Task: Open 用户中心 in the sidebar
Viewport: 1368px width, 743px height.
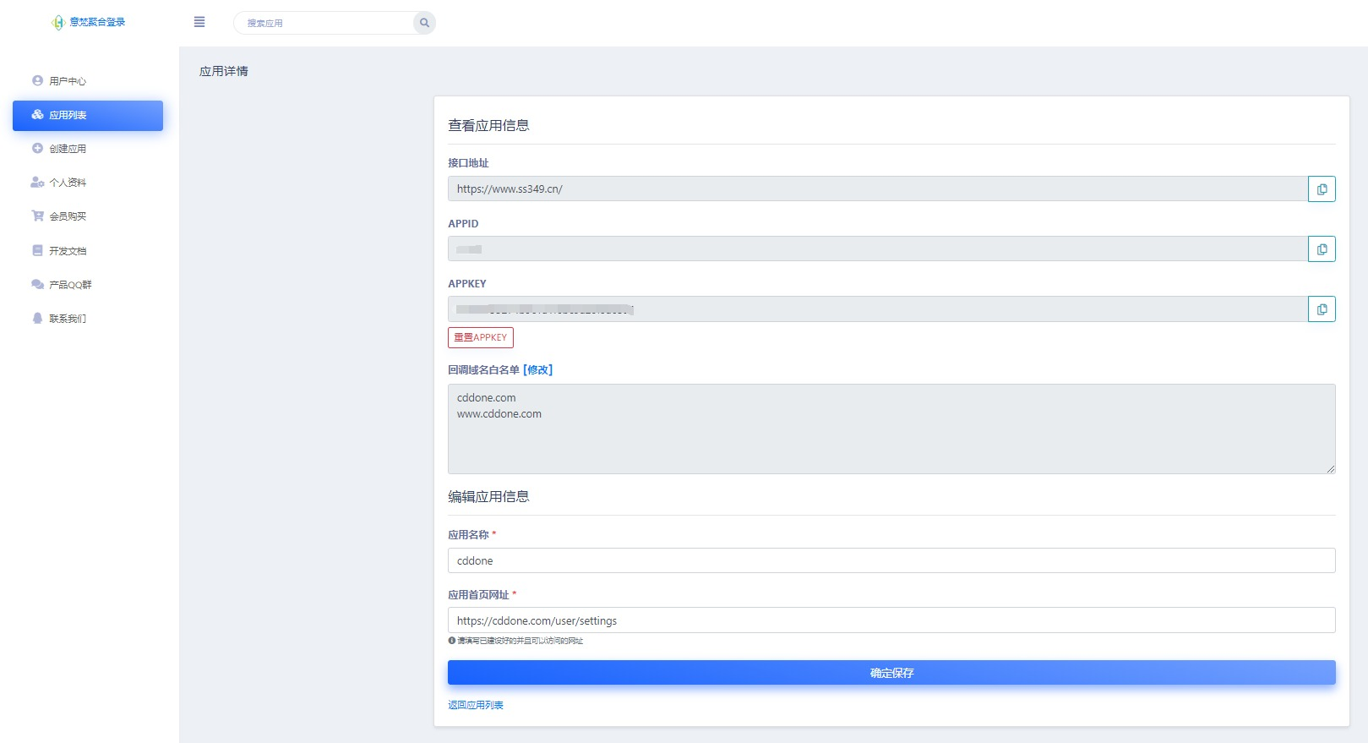Action: coord(88,81)
